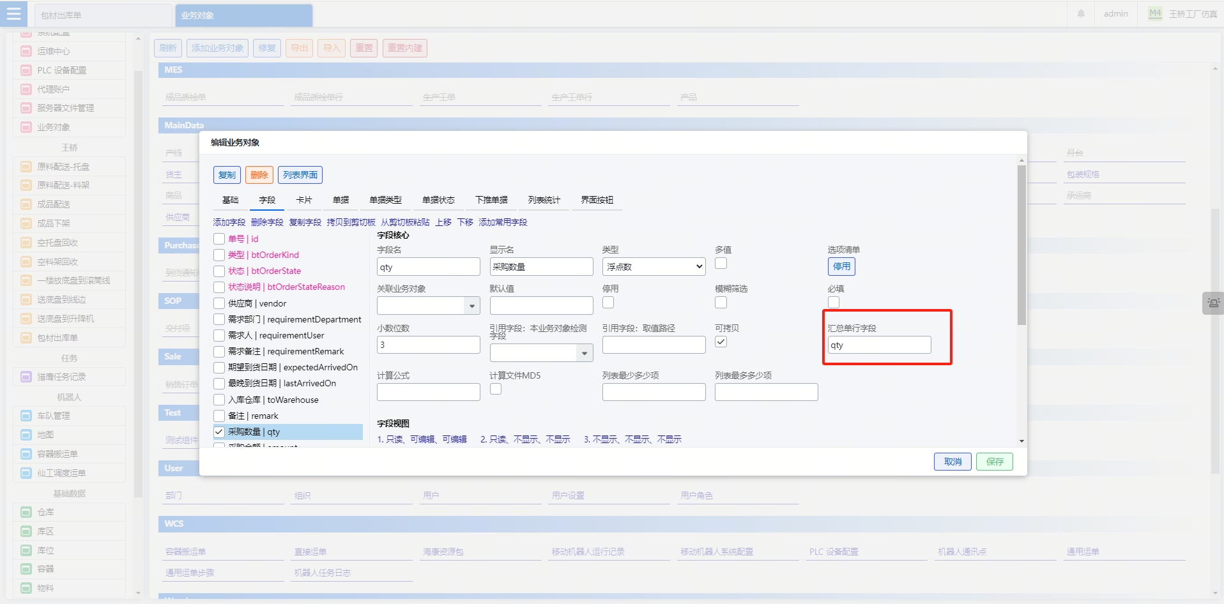Uncheck the 可拷贝 checkbox
1224x604 pixels.
point(721,342)
